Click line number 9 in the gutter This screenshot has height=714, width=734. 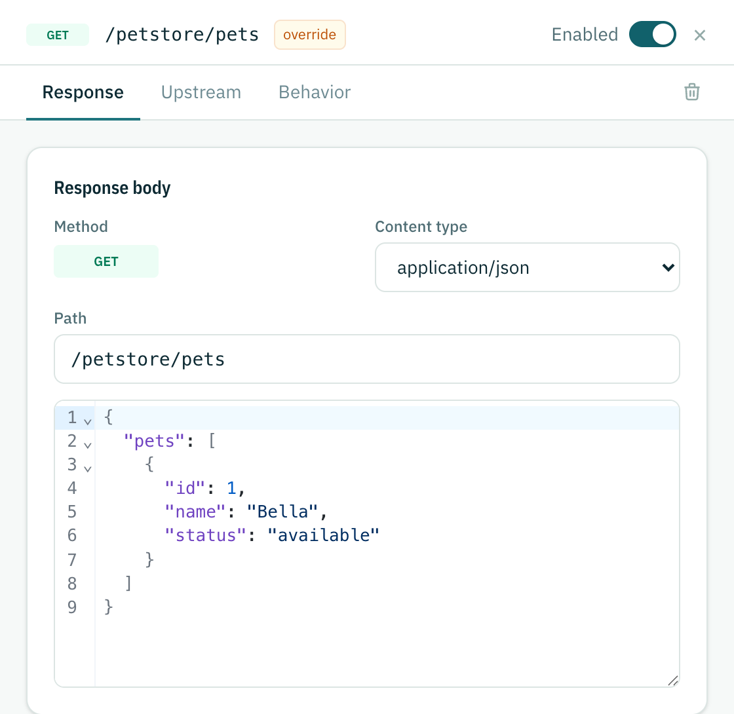click(71, 607)
